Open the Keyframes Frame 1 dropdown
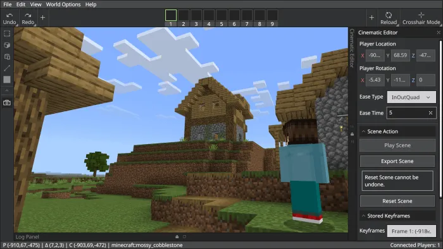Viewport: 443px width, 249px height. tap(411, 231)
